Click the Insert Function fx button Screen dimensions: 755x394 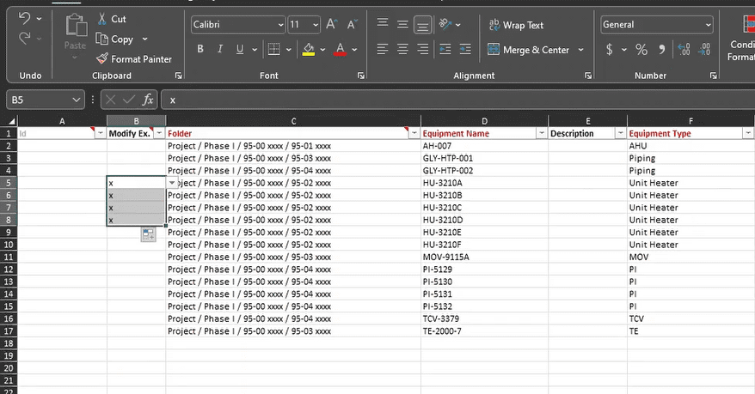coord(147,100)
